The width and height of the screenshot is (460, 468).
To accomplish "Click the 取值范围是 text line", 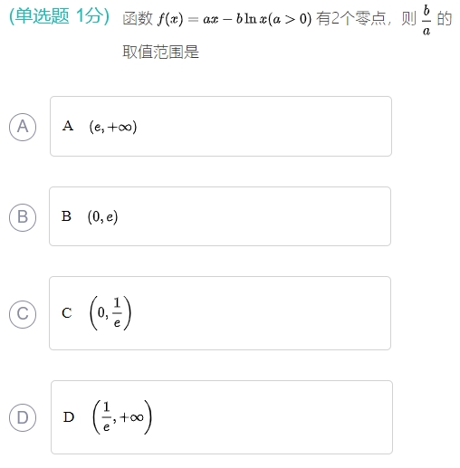I will click(160, 52).
